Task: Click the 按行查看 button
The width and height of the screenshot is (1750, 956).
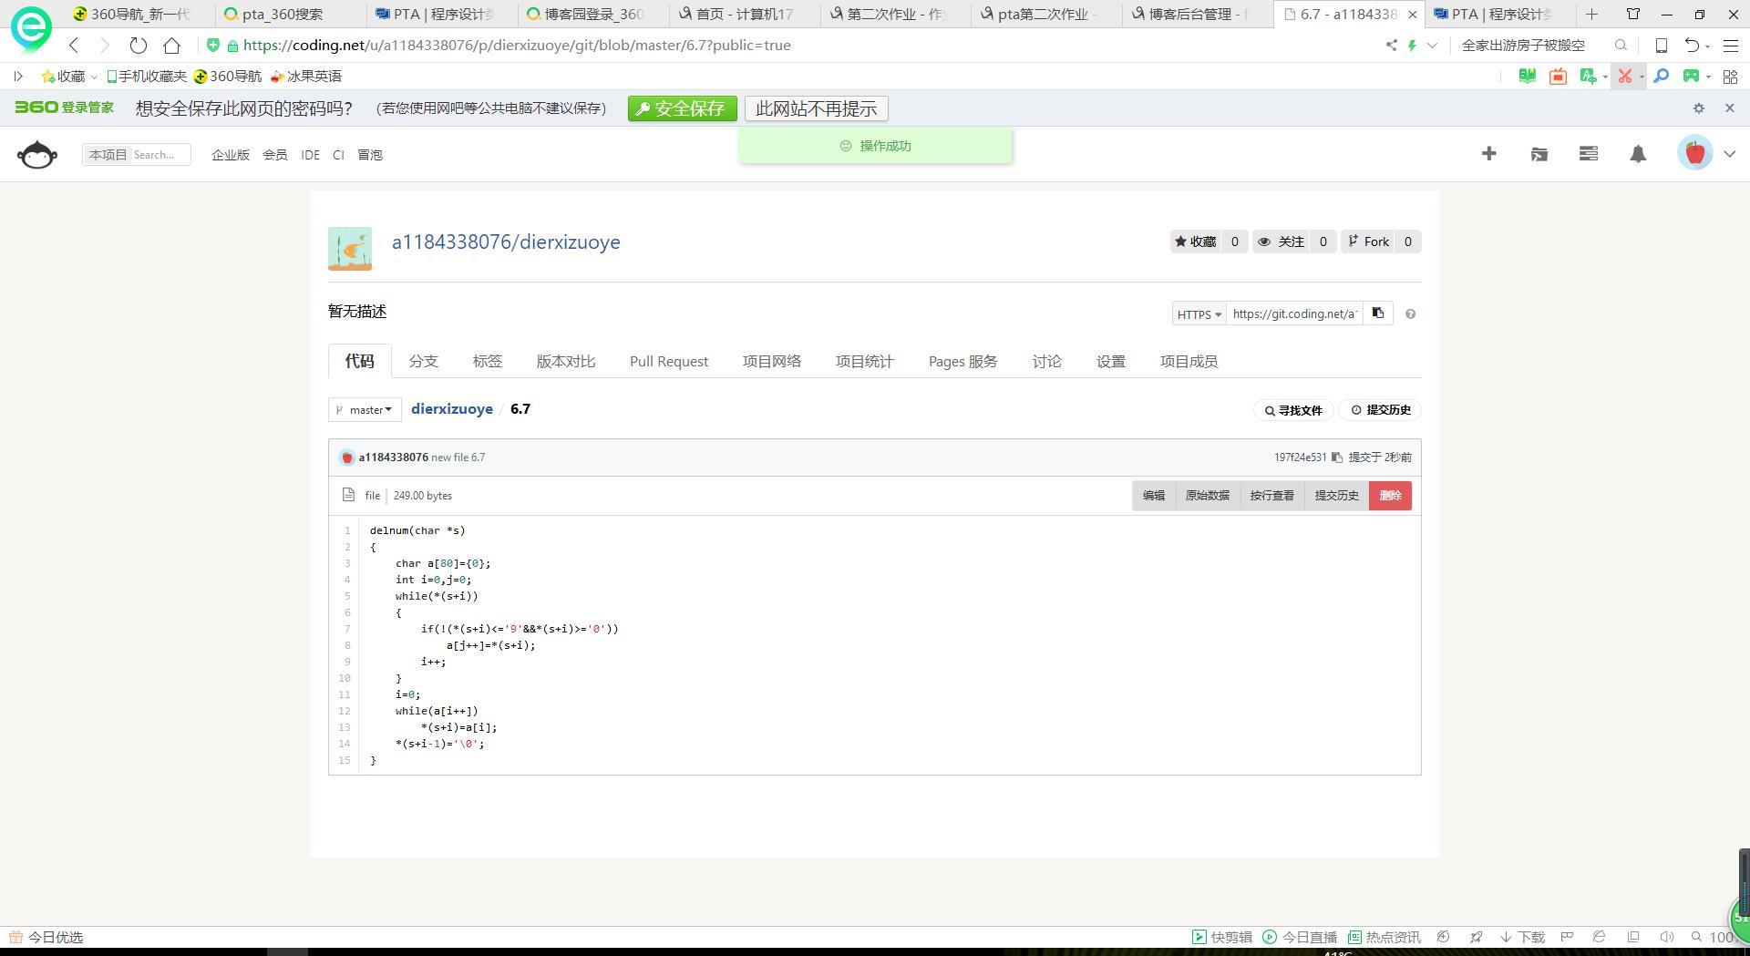Action: [x=1272, y=496]
